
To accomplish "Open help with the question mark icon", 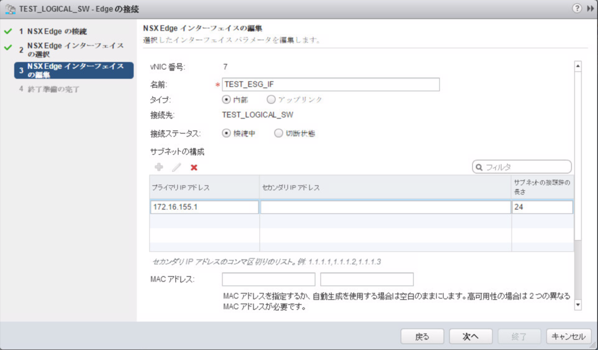I will (576, 8).
